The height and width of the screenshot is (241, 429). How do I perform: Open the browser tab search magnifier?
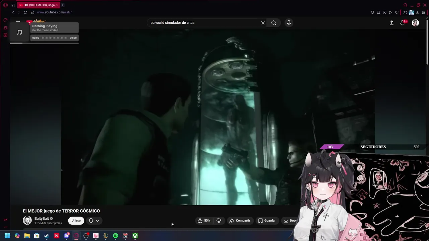[x=405, y=5]
